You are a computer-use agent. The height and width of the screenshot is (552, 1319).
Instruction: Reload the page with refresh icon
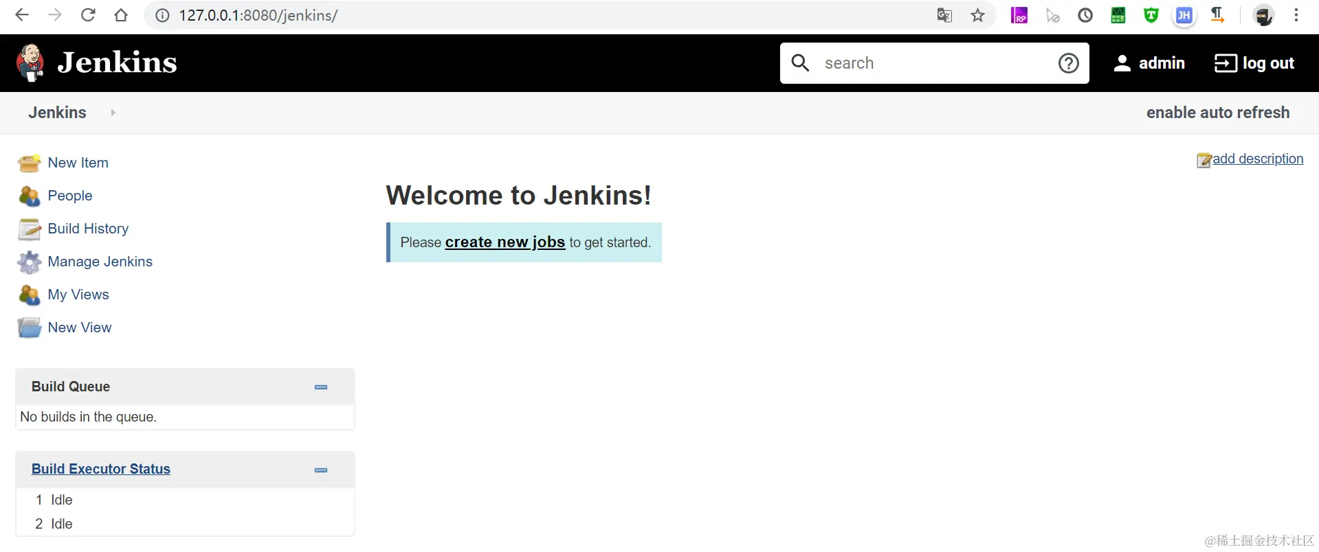[x=88, y=15]
